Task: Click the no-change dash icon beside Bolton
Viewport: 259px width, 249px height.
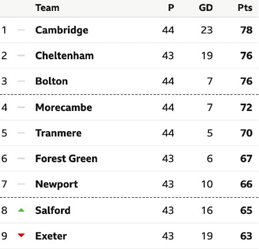Action: point(21,81)
